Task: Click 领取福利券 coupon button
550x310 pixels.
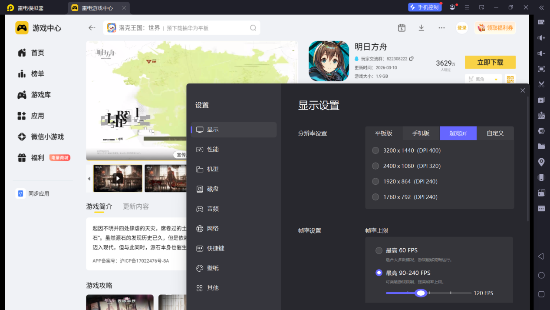Action: click(x=495, y=28)
